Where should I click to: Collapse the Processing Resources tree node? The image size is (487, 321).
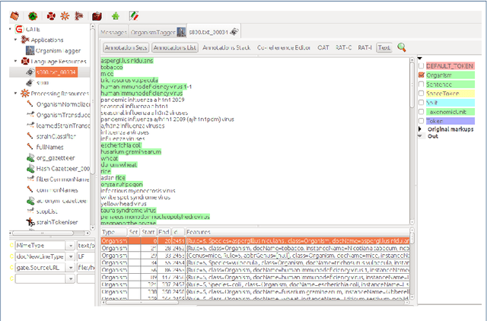14,92
